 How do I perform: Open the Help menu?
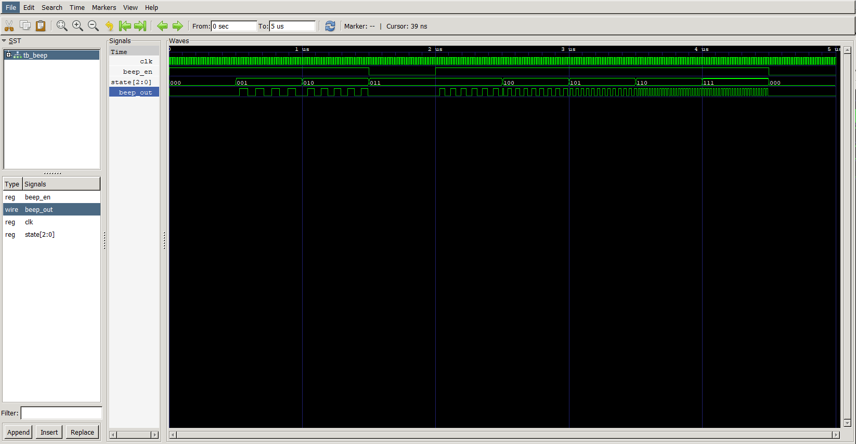[x=151, y=7]
